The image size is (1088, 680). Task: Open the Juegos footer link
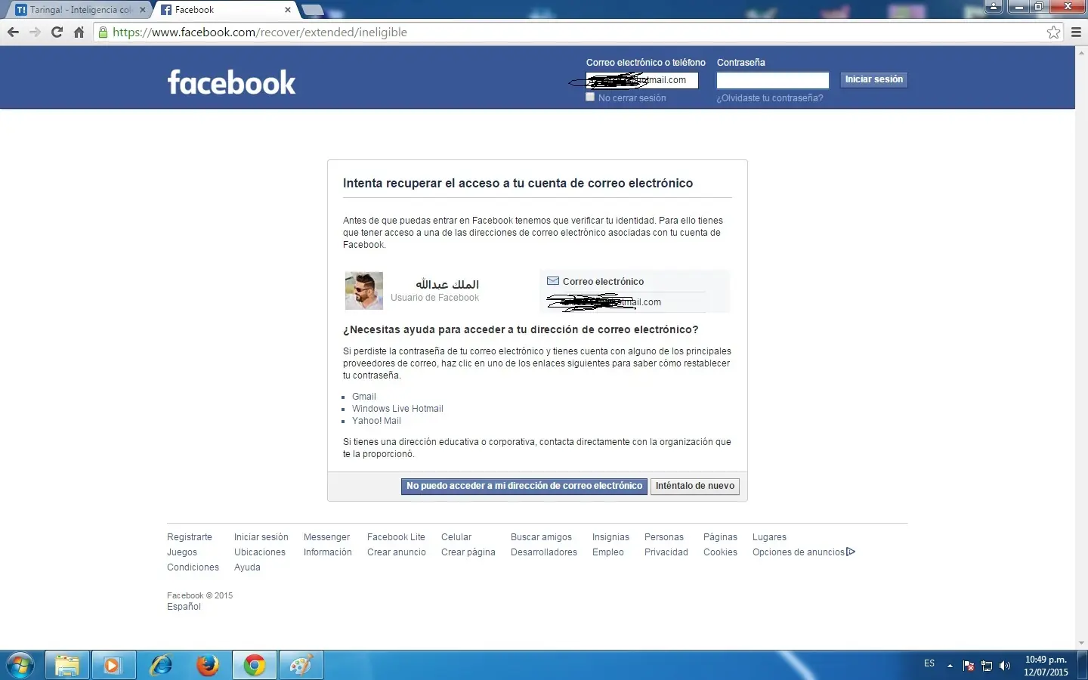coord(182,552)
